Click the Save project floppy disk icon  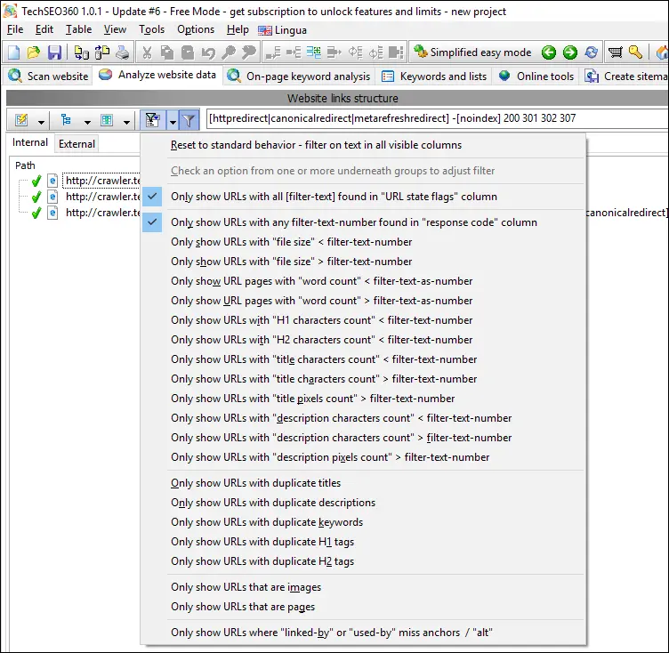54,52
